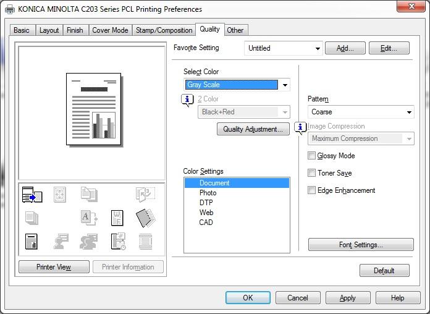Click the grayed multiple users account icon
The width and height of the screenshot is (430, 314).
coord(88,242)
